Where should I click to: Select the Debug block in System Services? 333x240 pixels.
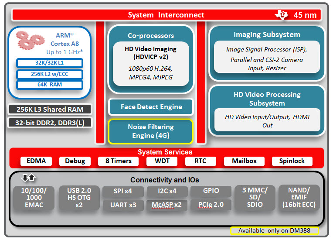[x=75, y=161]
